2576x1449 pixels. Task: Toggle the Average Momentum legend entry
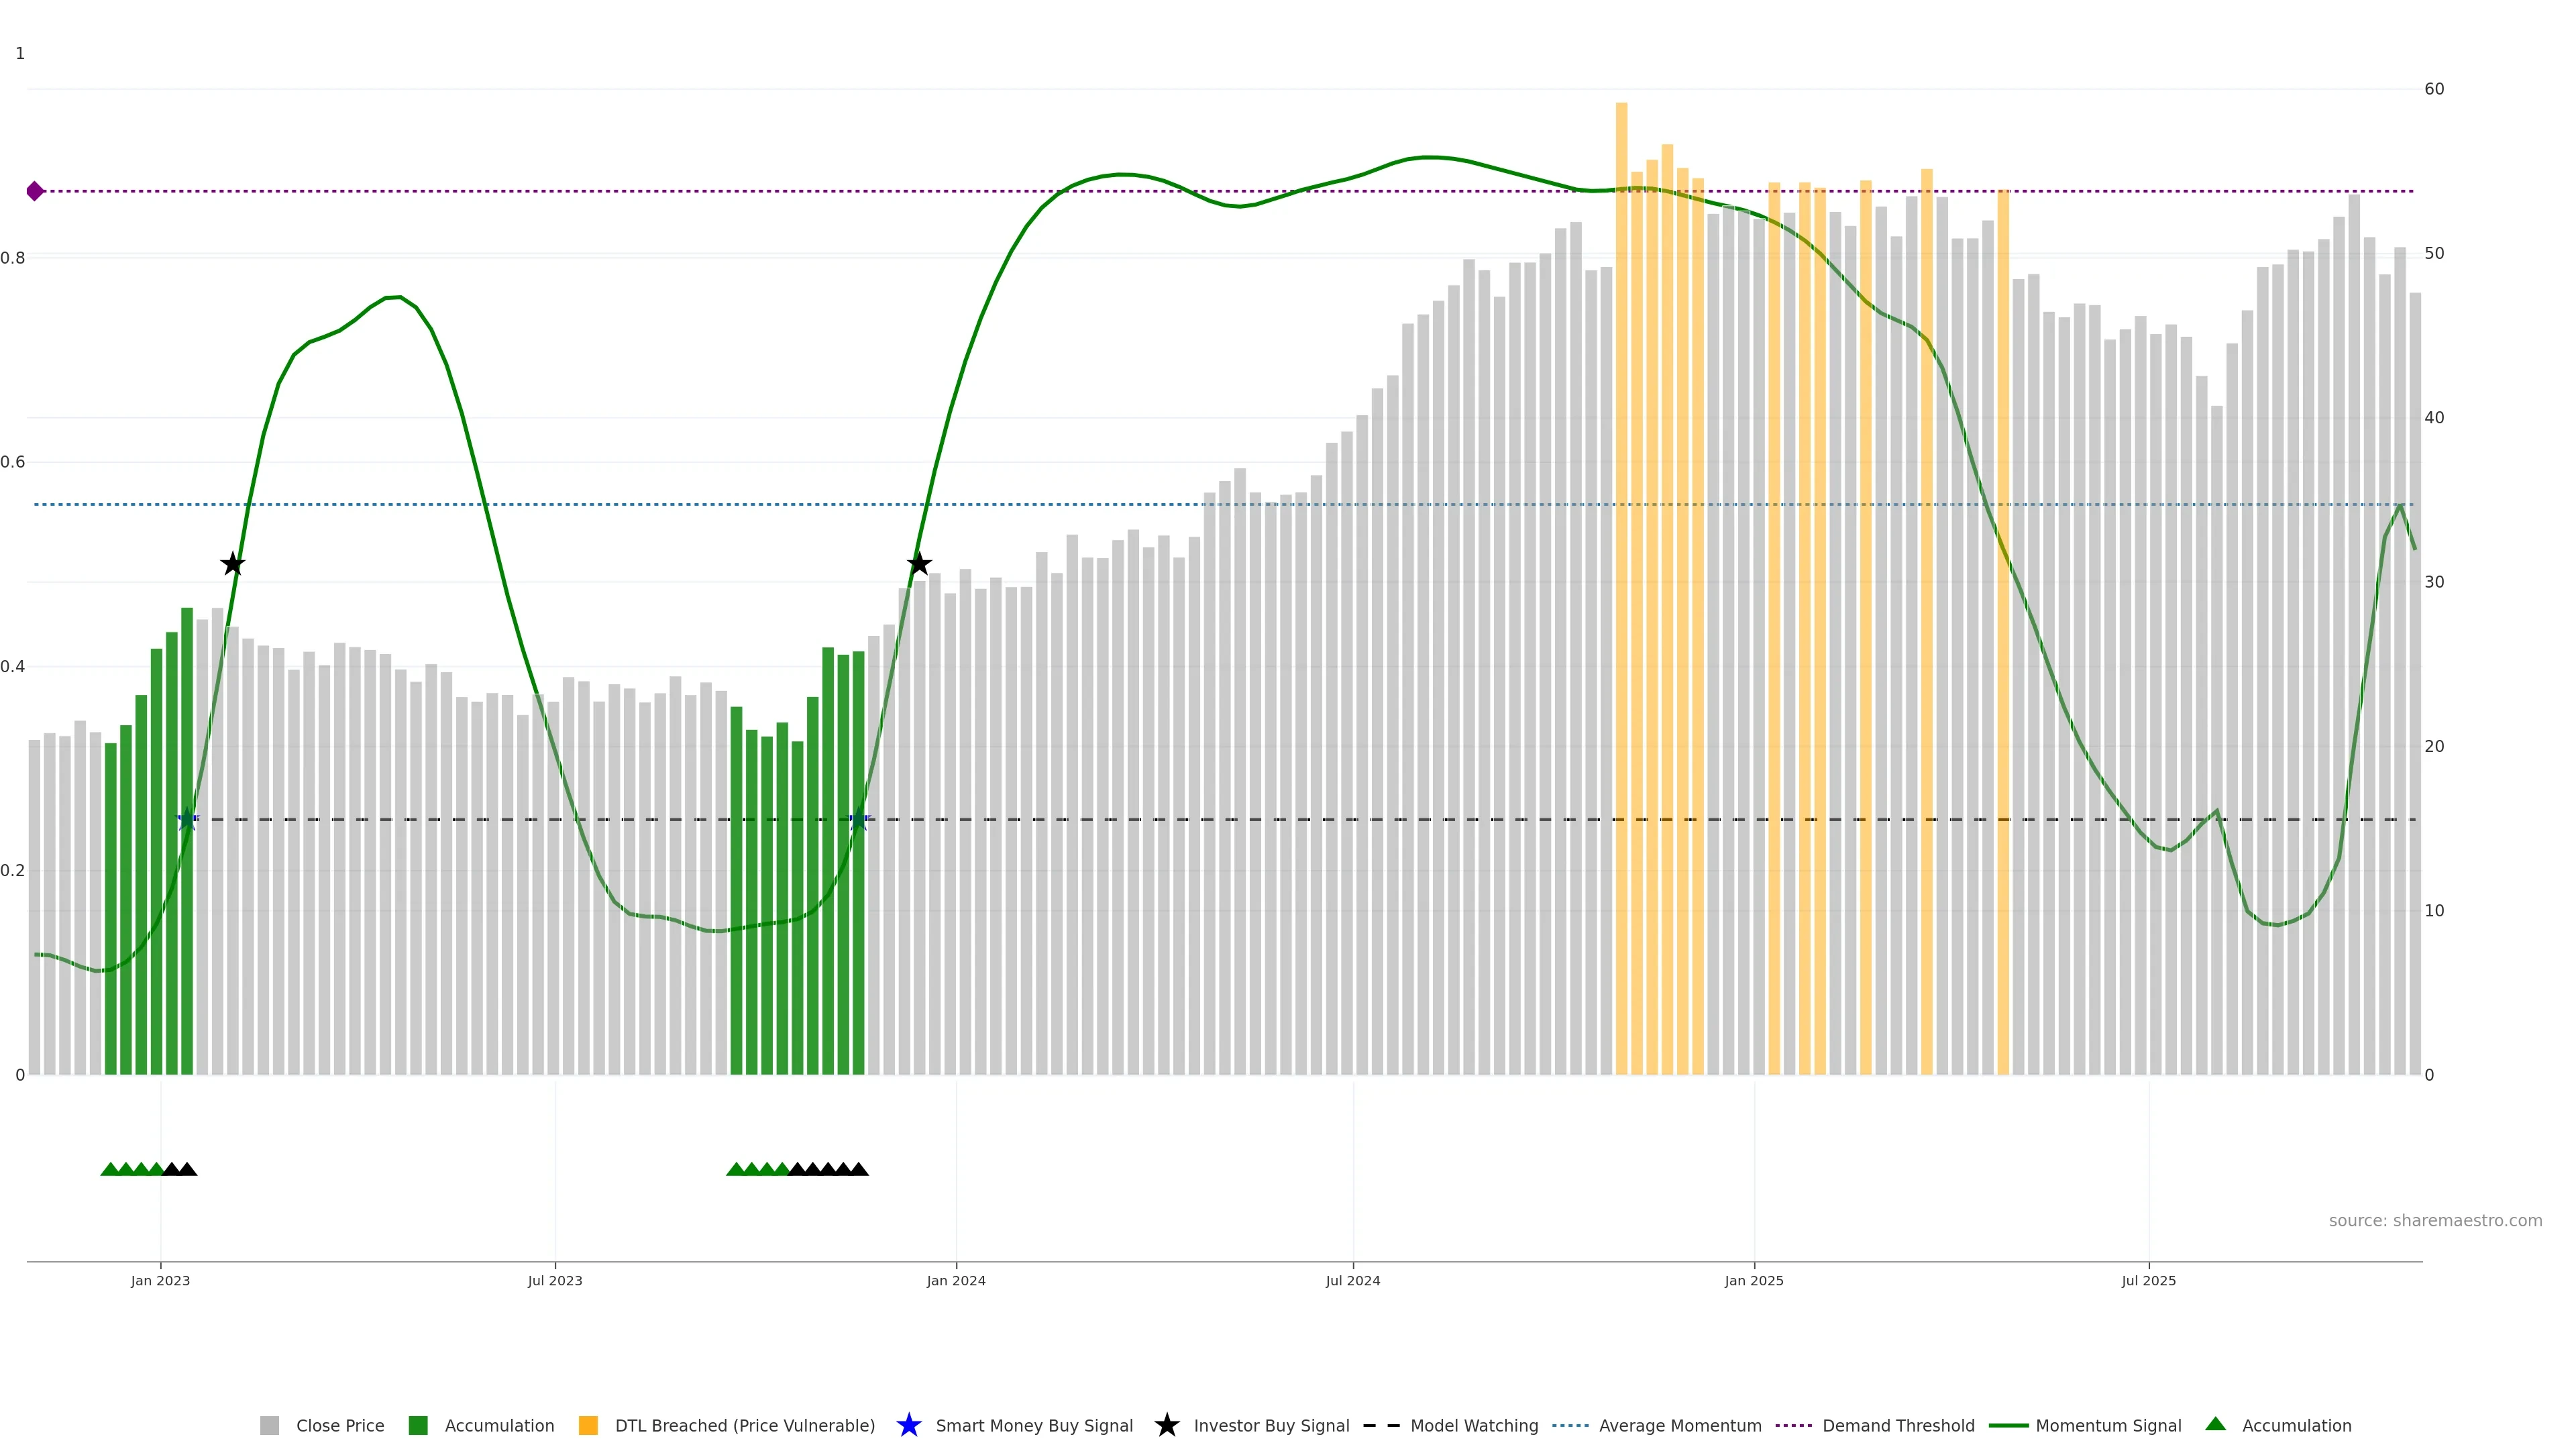point(1679,1426)
